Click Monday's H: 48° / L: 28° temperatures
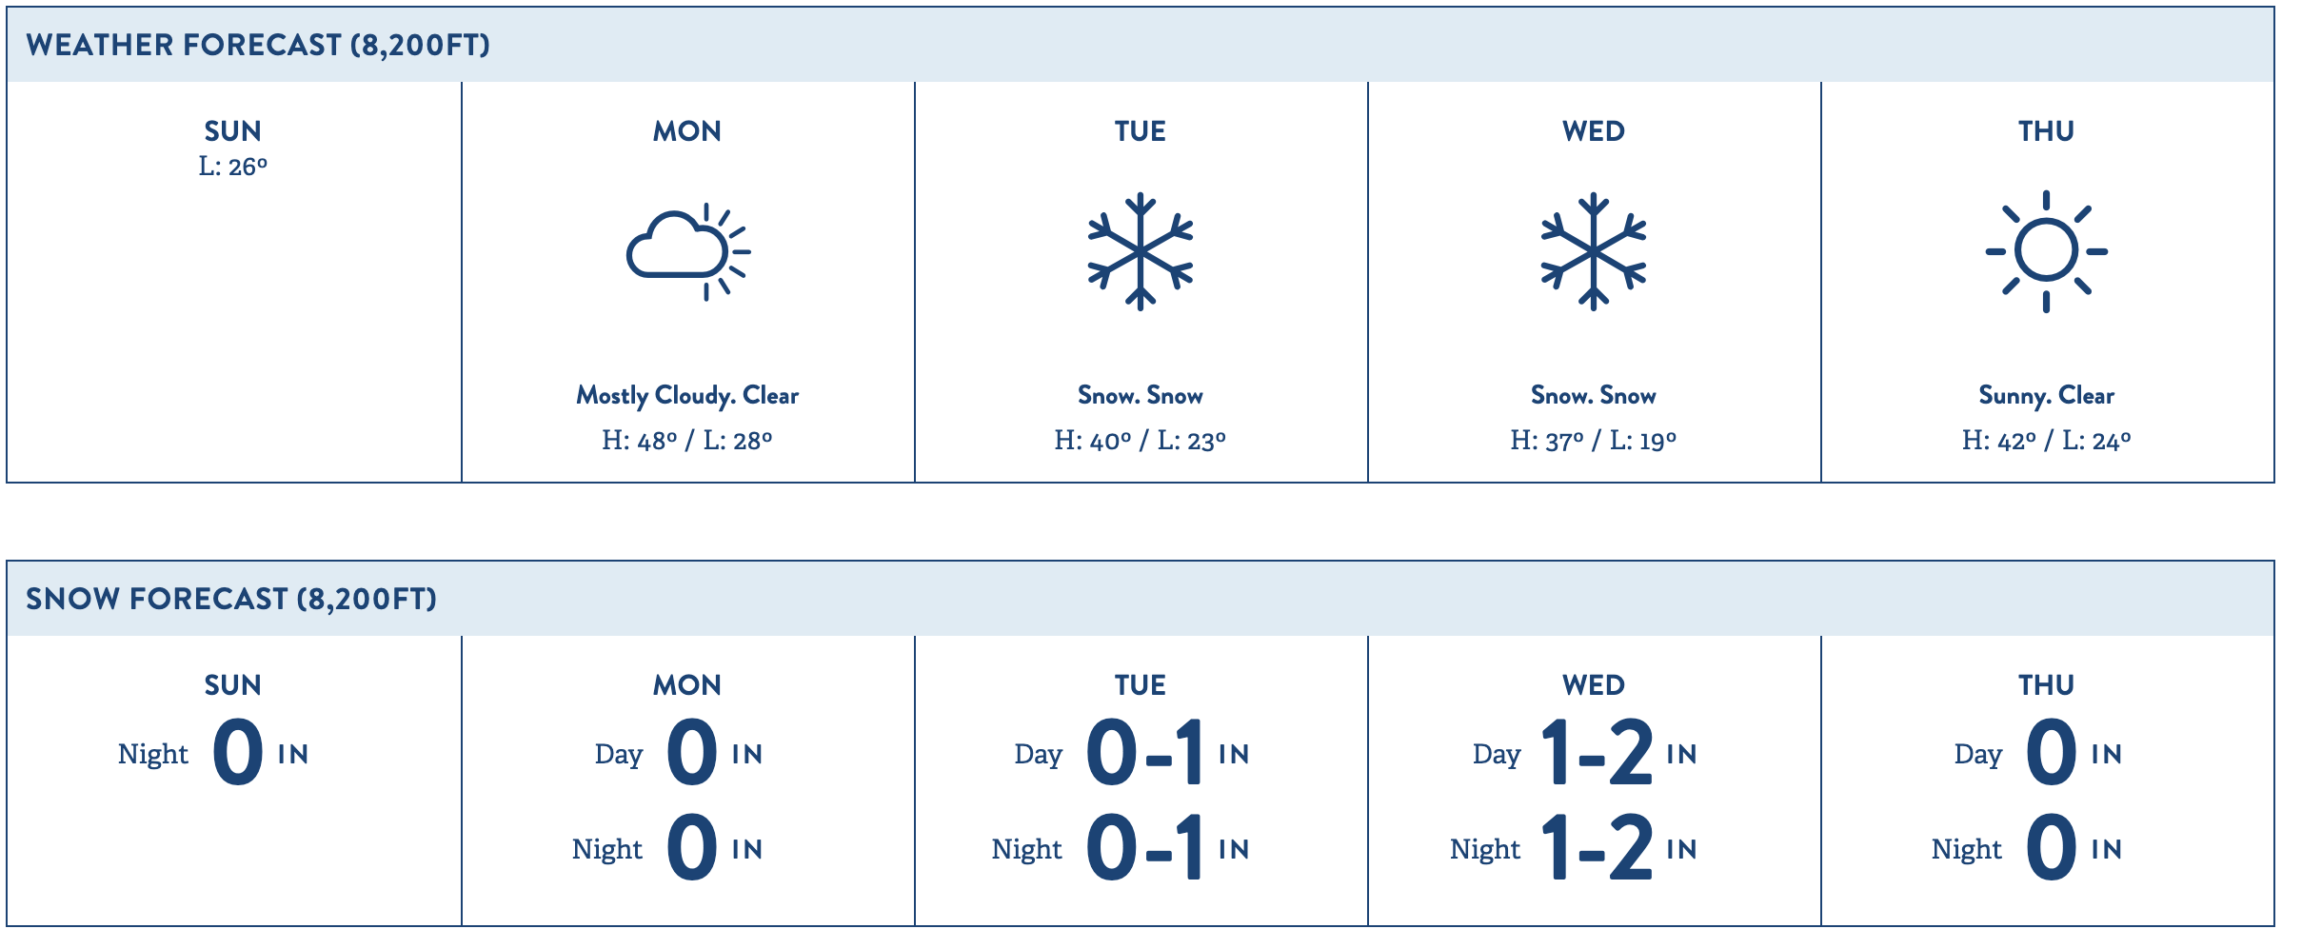 687,440
